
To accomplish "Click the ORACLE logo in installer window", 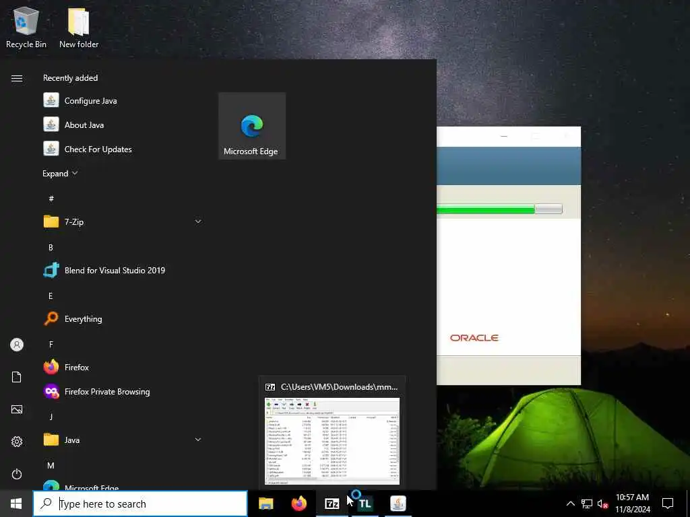I will click(x=474, y=338).
